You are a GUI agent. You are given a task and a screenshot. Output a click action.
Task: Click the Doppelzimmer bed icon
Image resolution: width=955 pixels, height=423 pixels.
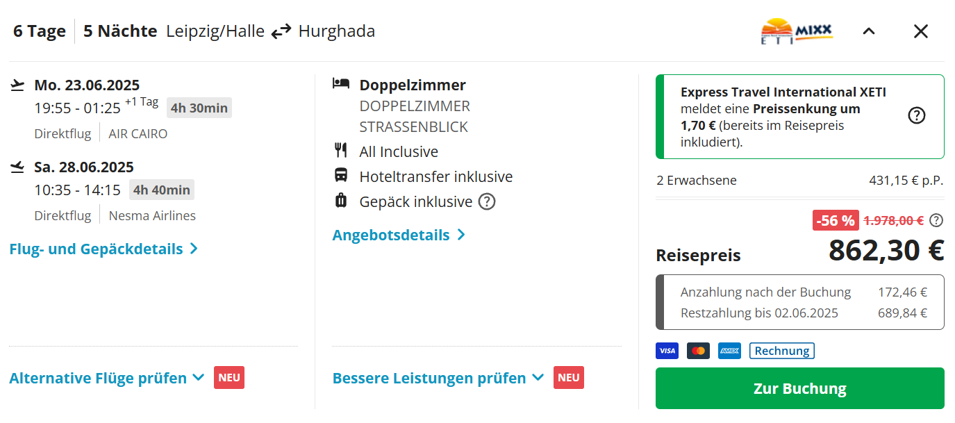pos(341,83)
